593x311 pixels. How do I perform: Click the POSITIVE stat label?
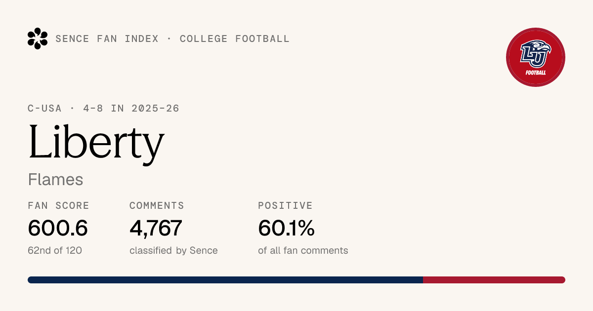coord(286,206)
